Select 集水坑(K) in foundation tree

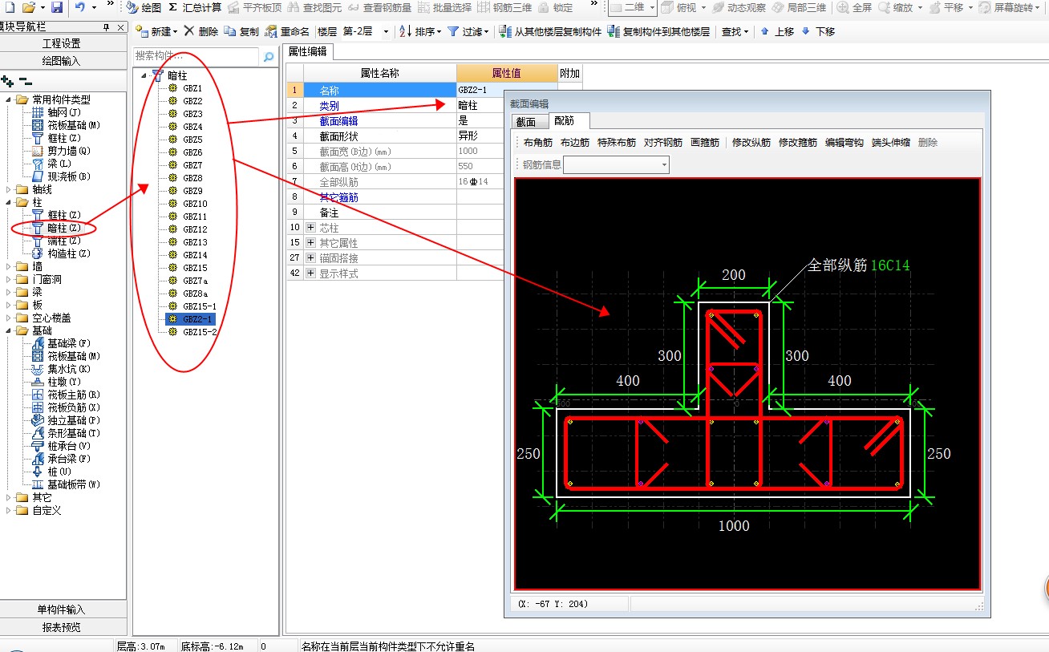[61, 369]
